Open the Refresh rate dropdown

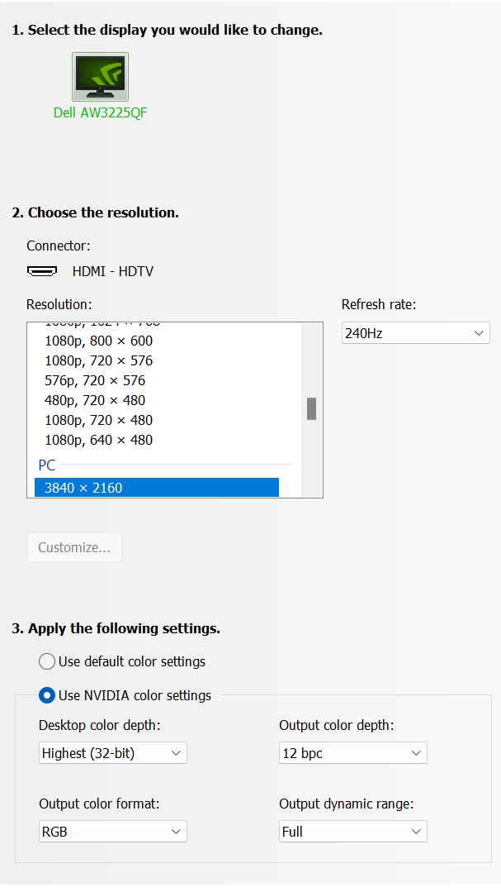pyautogui.click(x=415, y=333)
